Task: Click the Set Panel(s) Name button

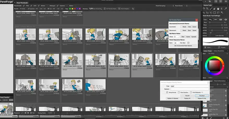Action: coord(110,9)
